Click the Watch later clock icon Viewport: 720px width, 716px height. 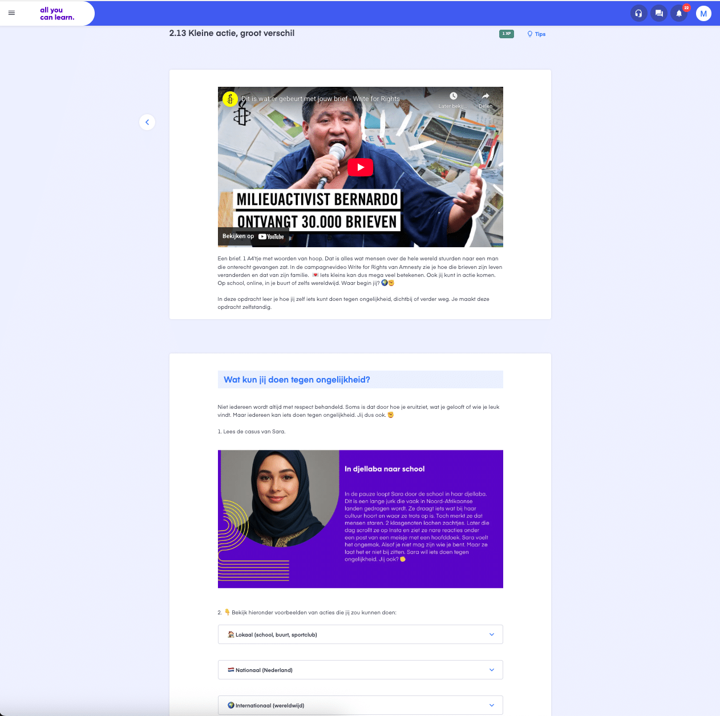(453, 96)
